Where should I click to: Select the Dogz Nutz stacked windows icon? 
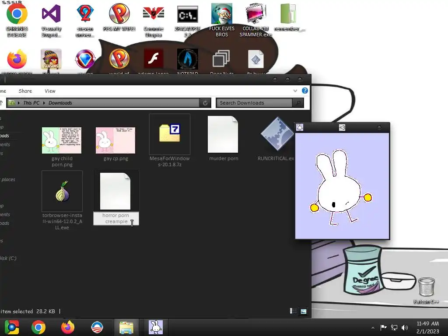click(x=221, y=59)
